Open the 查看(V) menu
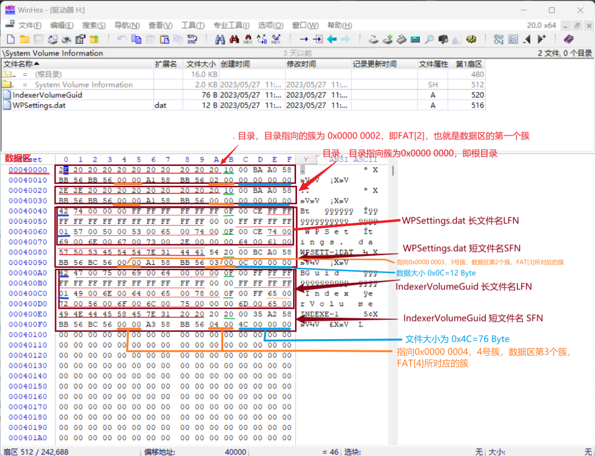Screen dimensions: 595x456 160,26
